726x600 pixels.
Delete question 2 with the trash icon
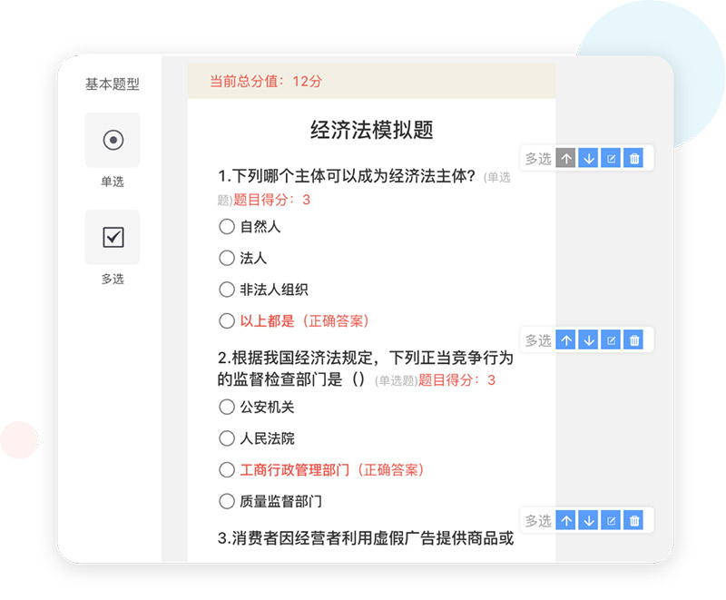(634, 340)
